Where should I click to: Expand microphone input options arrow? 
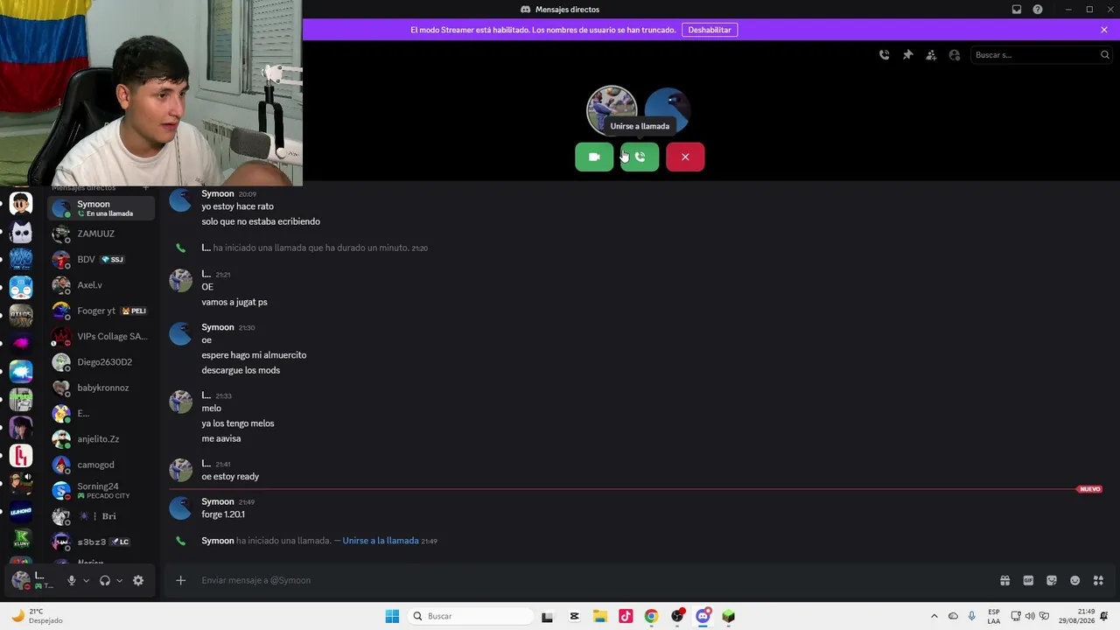86,580
